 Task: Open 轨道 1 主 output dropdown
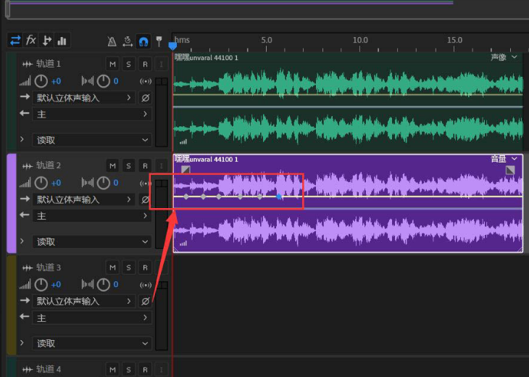92,114
